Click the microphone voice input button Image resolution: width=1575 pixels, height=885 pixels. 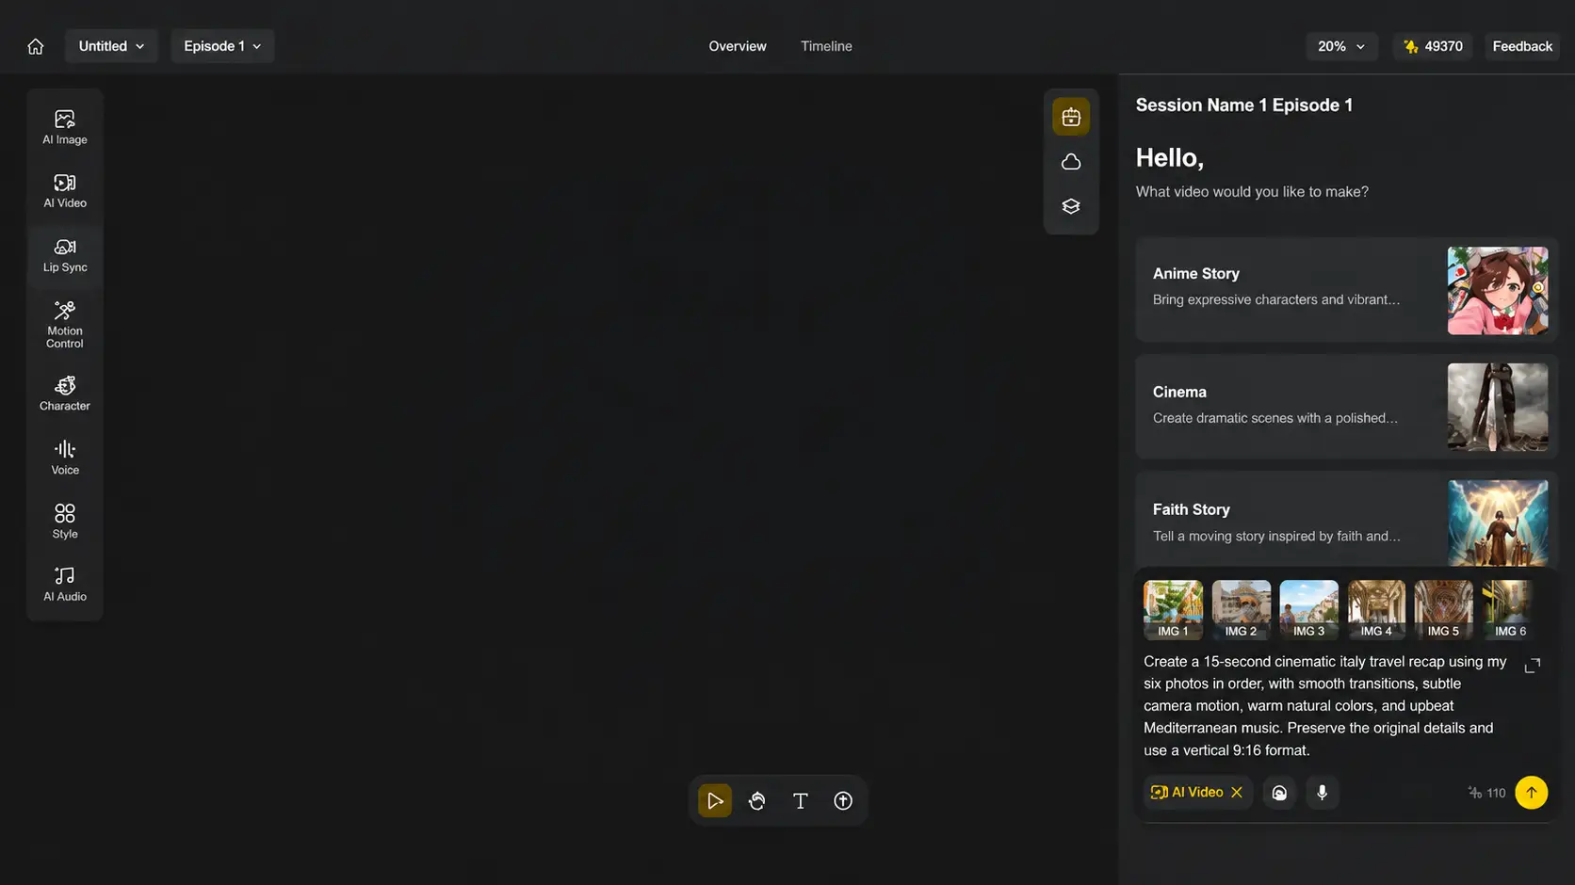(x=1323, y=793)
